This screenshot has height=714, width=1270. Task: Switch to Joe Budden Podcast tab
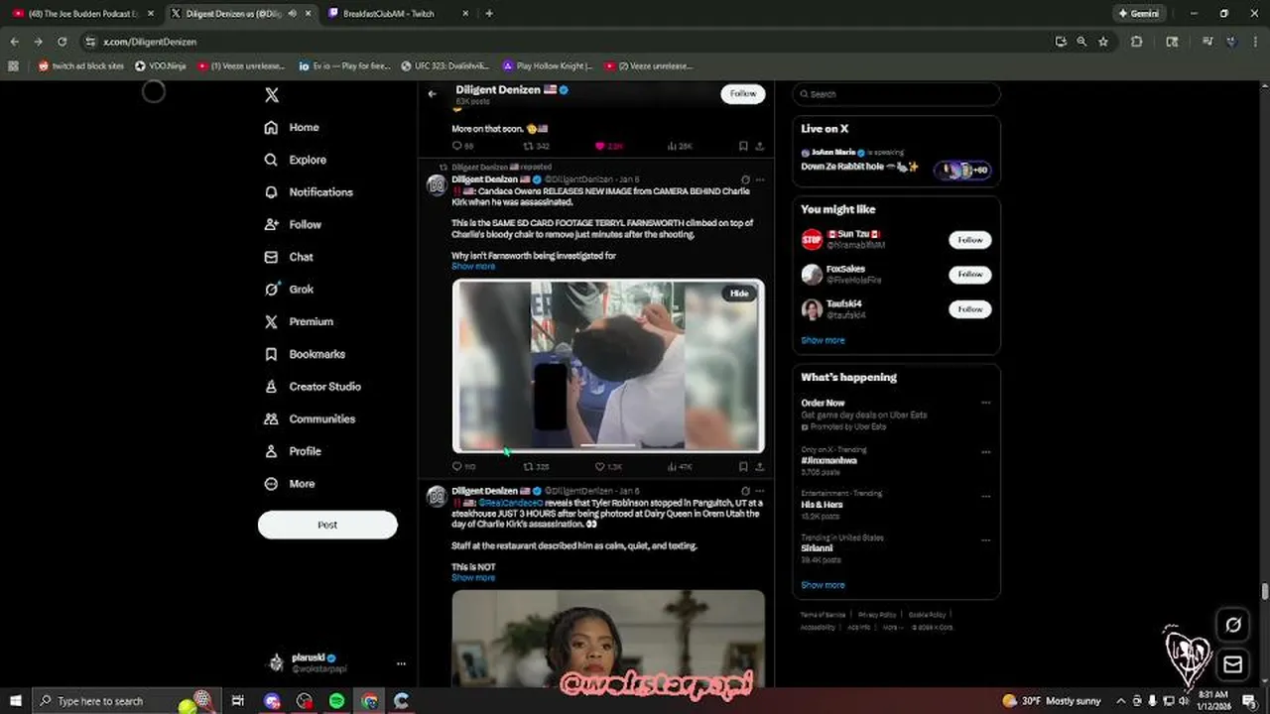click(84, 13)
